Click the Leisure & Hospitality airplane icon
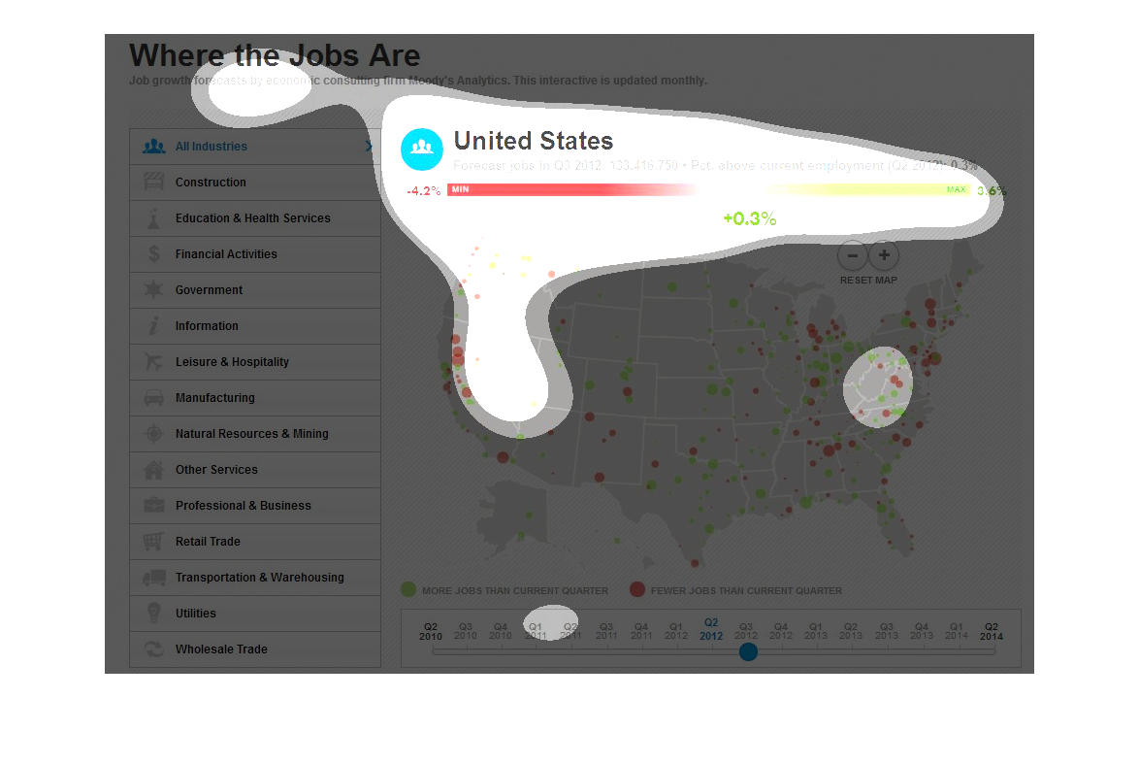 pos(153,362)
